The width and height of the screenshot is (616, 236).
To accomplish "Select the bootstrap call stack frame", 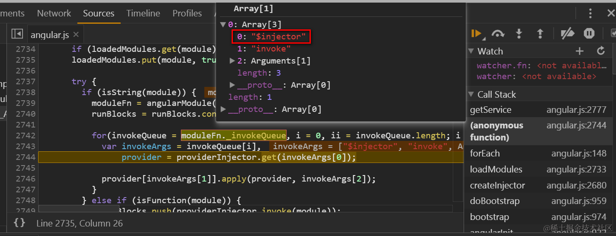I will pyautogui.click(x=540, y=217).
